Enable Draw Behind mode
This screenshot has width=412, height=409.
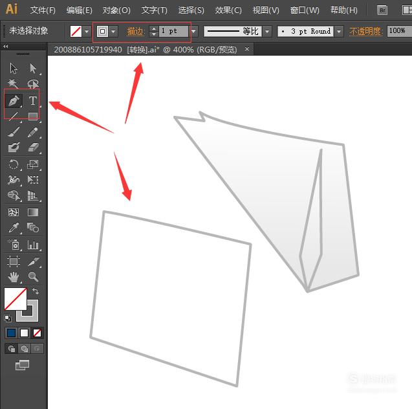(25, 349)
